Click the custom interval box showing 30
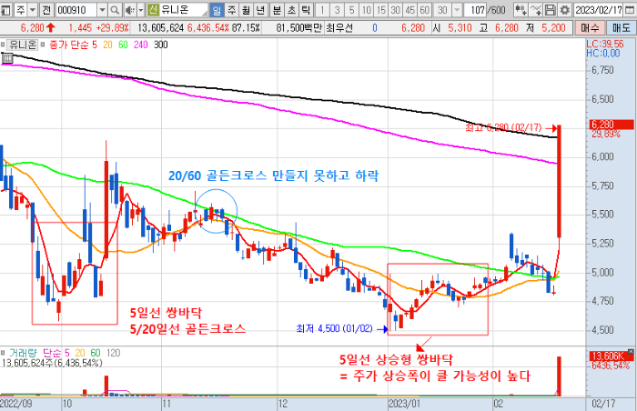The height and width of the screenshot is (411, 637). [x=442, y=10]
